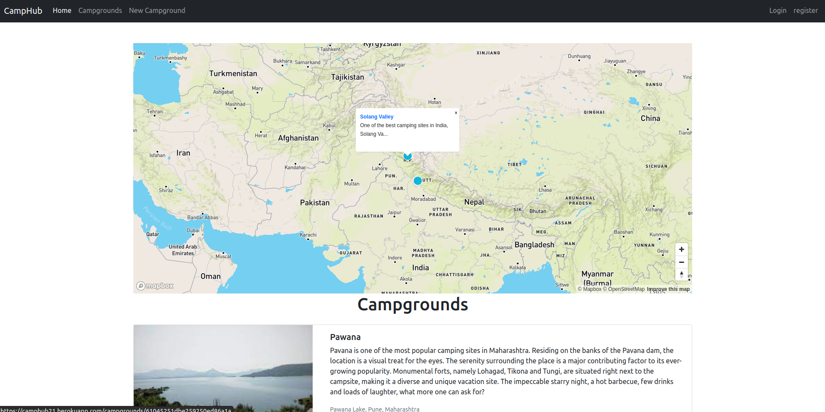Click 'Pawana Lake, Pune, Maharashtra' location text
The image size is (825, 412).
[374, 409]
